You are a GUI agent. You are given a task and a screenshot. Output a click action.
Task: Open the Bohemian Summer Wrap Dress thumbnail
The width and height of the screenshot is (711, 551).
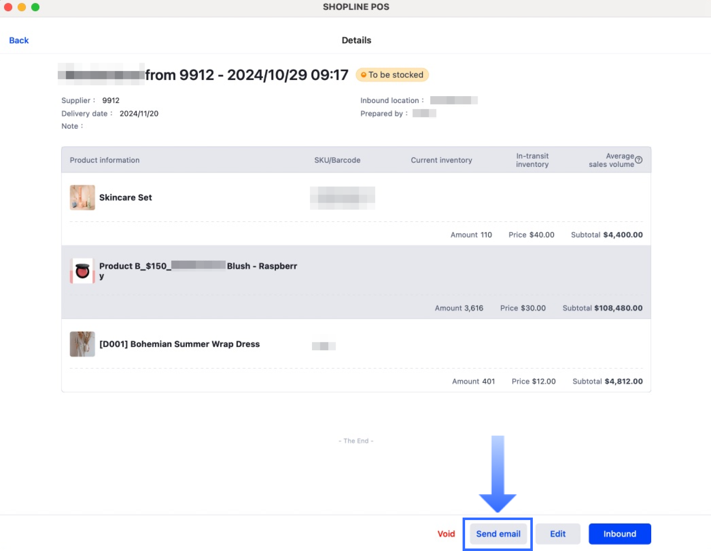[82, 344]
